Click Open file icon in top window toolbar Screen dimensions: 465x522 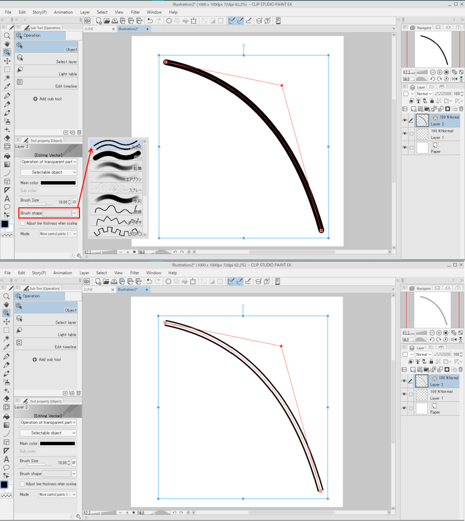107,21
